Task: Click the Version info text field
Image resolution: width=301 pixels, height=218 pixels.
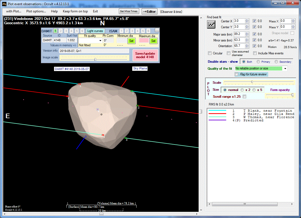Action: 94,51
